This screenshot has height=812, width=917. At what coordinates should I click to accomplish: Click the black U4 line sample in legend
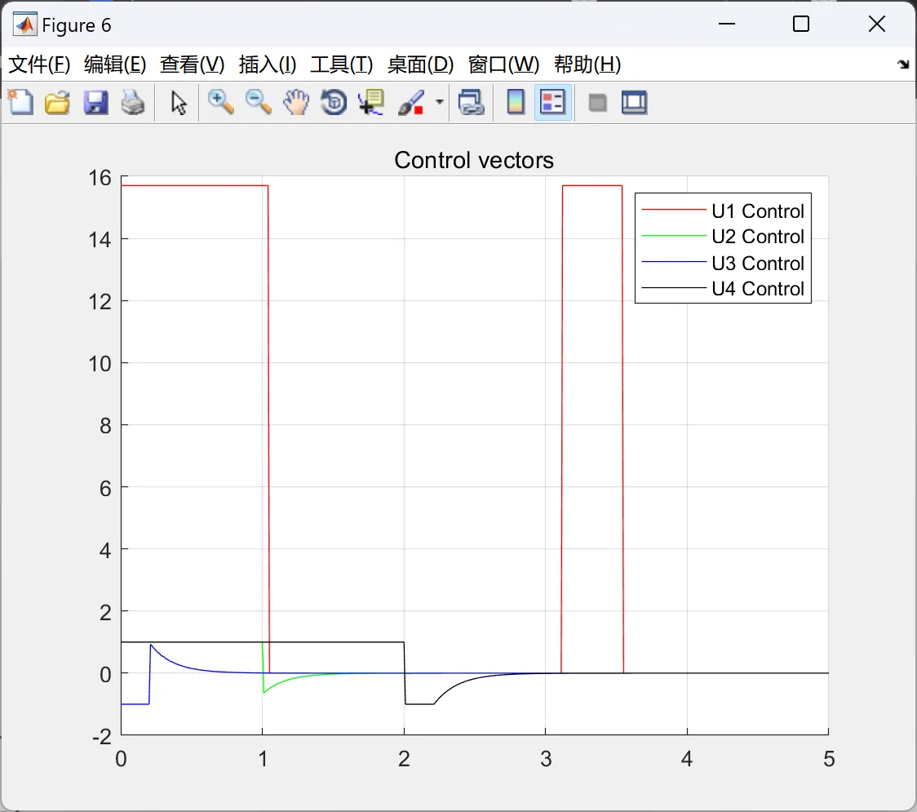click(674, 287)
